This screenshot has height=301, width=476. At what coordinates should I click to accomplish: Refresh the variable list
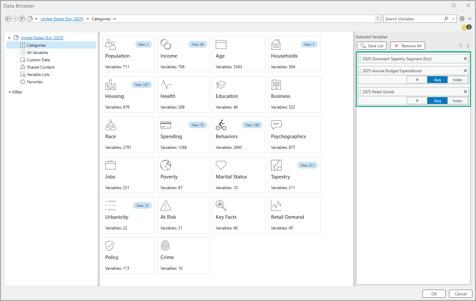coord(378,19)
